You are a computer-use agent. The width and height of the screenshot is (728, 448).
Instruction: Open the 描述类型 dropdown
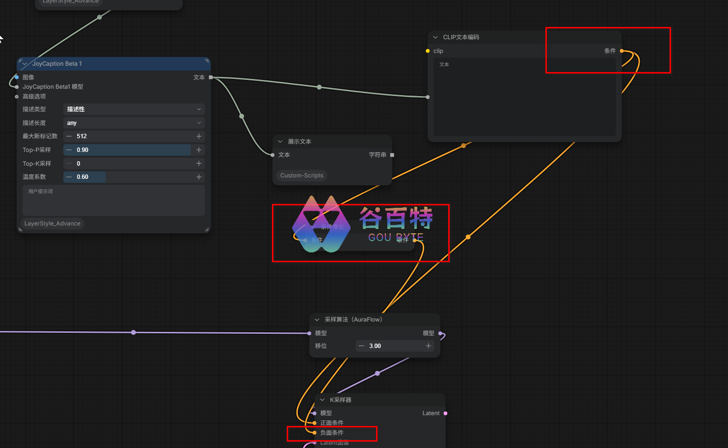point(134,109)
